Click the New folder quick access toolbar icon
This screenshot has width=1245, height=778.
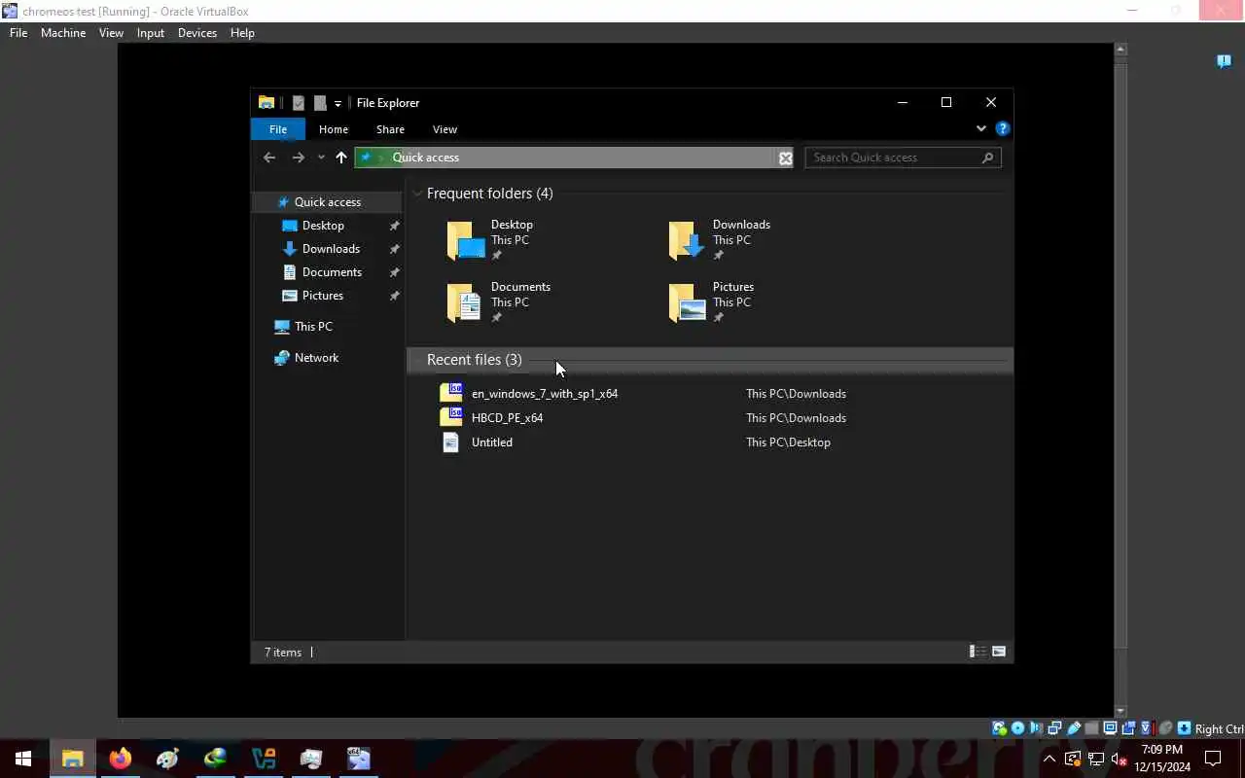320,103
